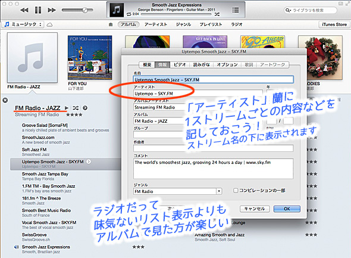This screenshot has height=258, width=351.
Task: Open the 概要 tab in the info dialog
Action: point(147,65)
